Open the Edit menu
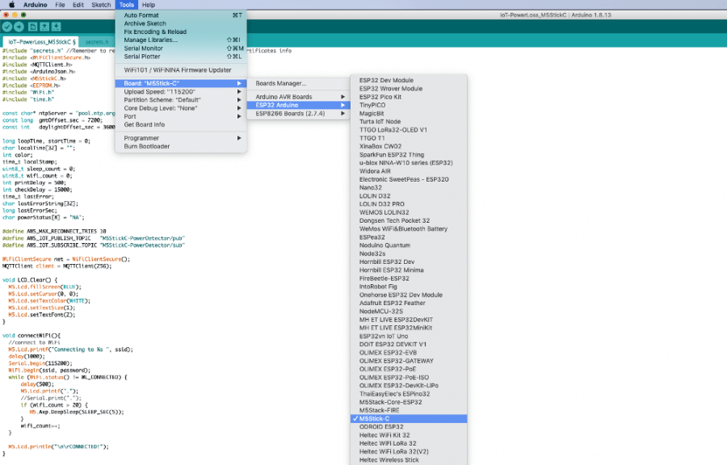This screenshot has height=465, width=727. click(78, 5)
